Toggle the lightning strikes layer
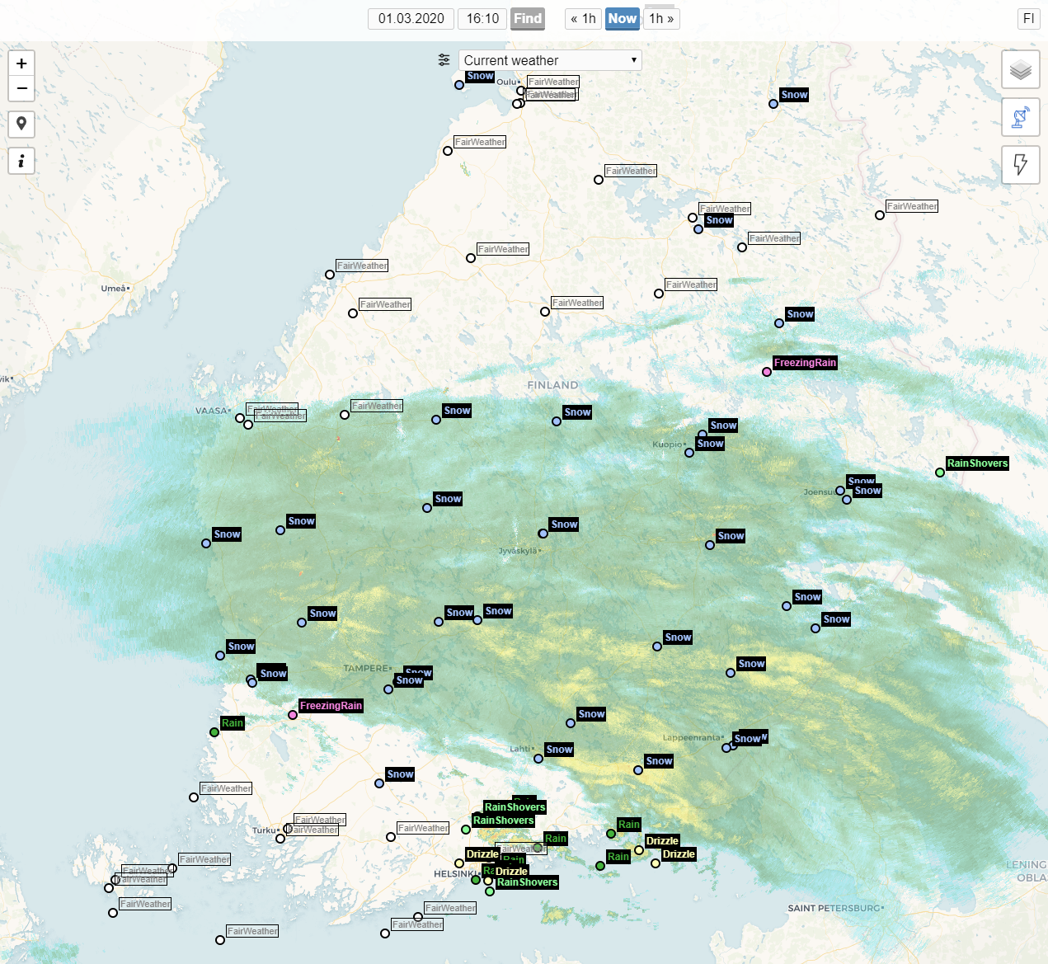Screen dimensions: 1048x964 tap(1020, 164)
